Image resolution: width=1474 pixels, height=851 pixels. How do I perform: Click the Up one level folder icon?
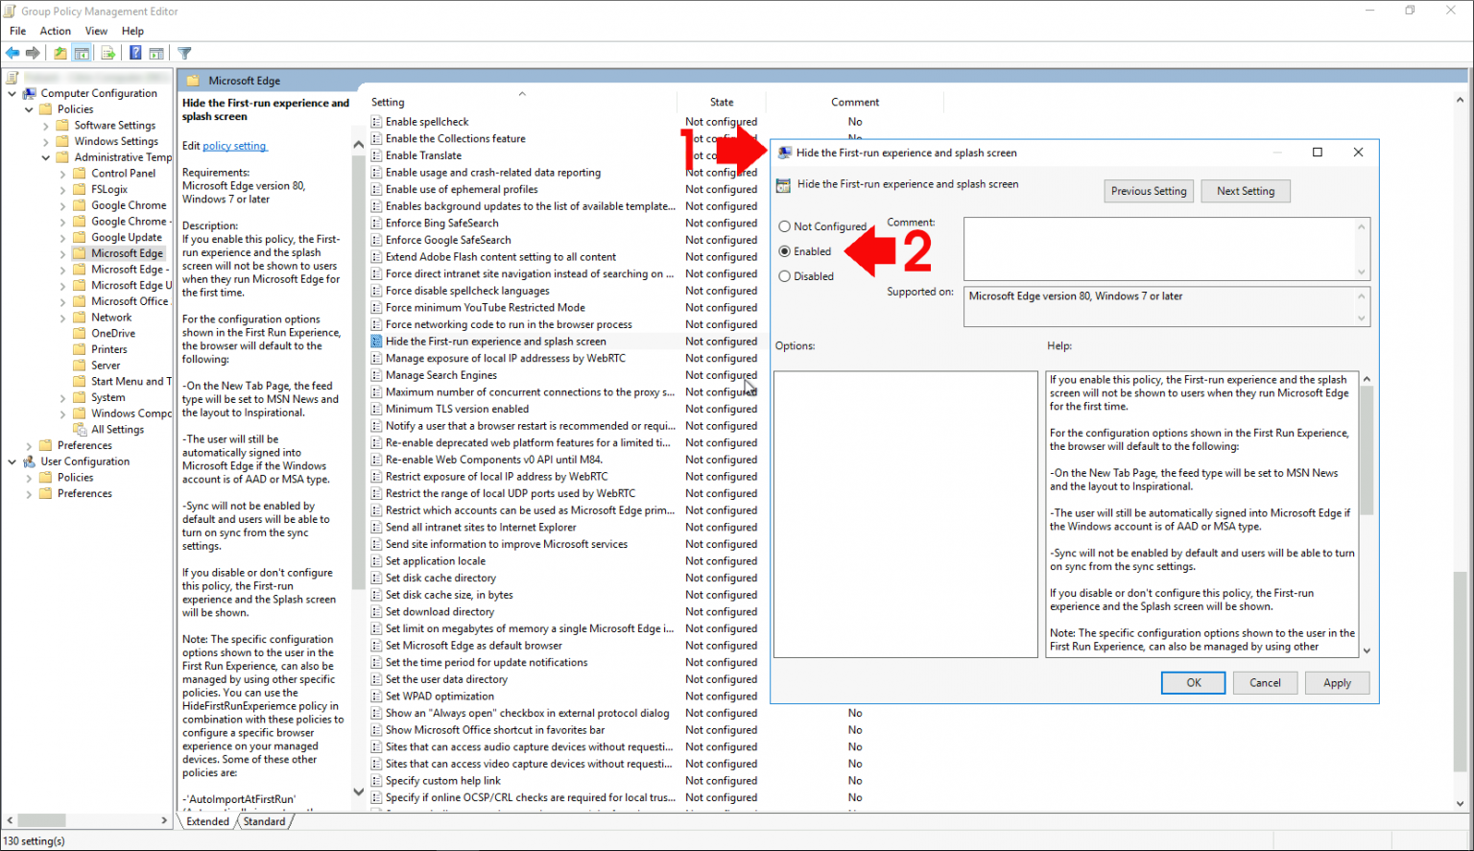(x=59, y=53)
